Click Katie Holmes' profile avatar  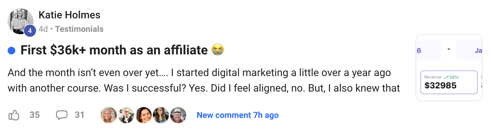point(20,20)
